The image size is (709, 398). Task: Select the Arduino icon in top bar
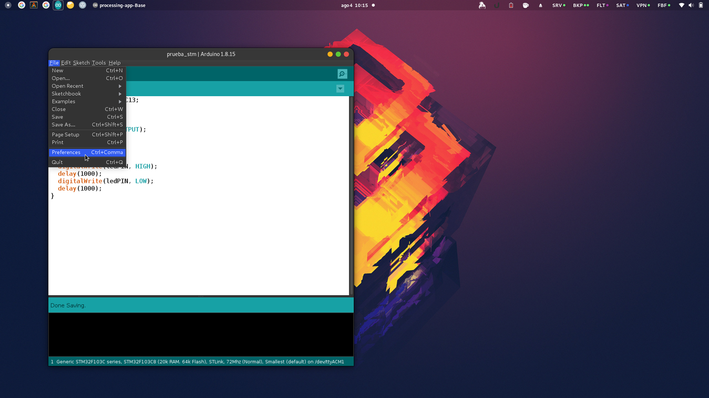coord(58,5)
